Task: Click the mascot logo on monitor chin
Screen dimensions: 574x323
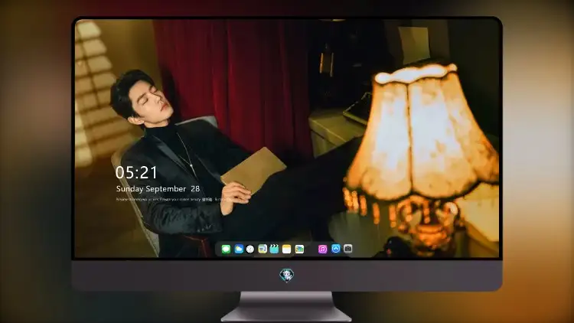Action: (x=287, y=275)
